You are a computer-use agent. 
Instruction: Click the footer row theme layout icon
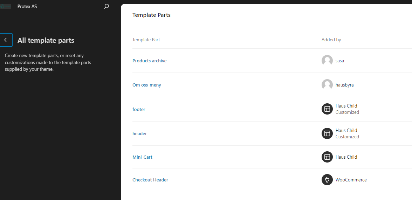(327, 109)
